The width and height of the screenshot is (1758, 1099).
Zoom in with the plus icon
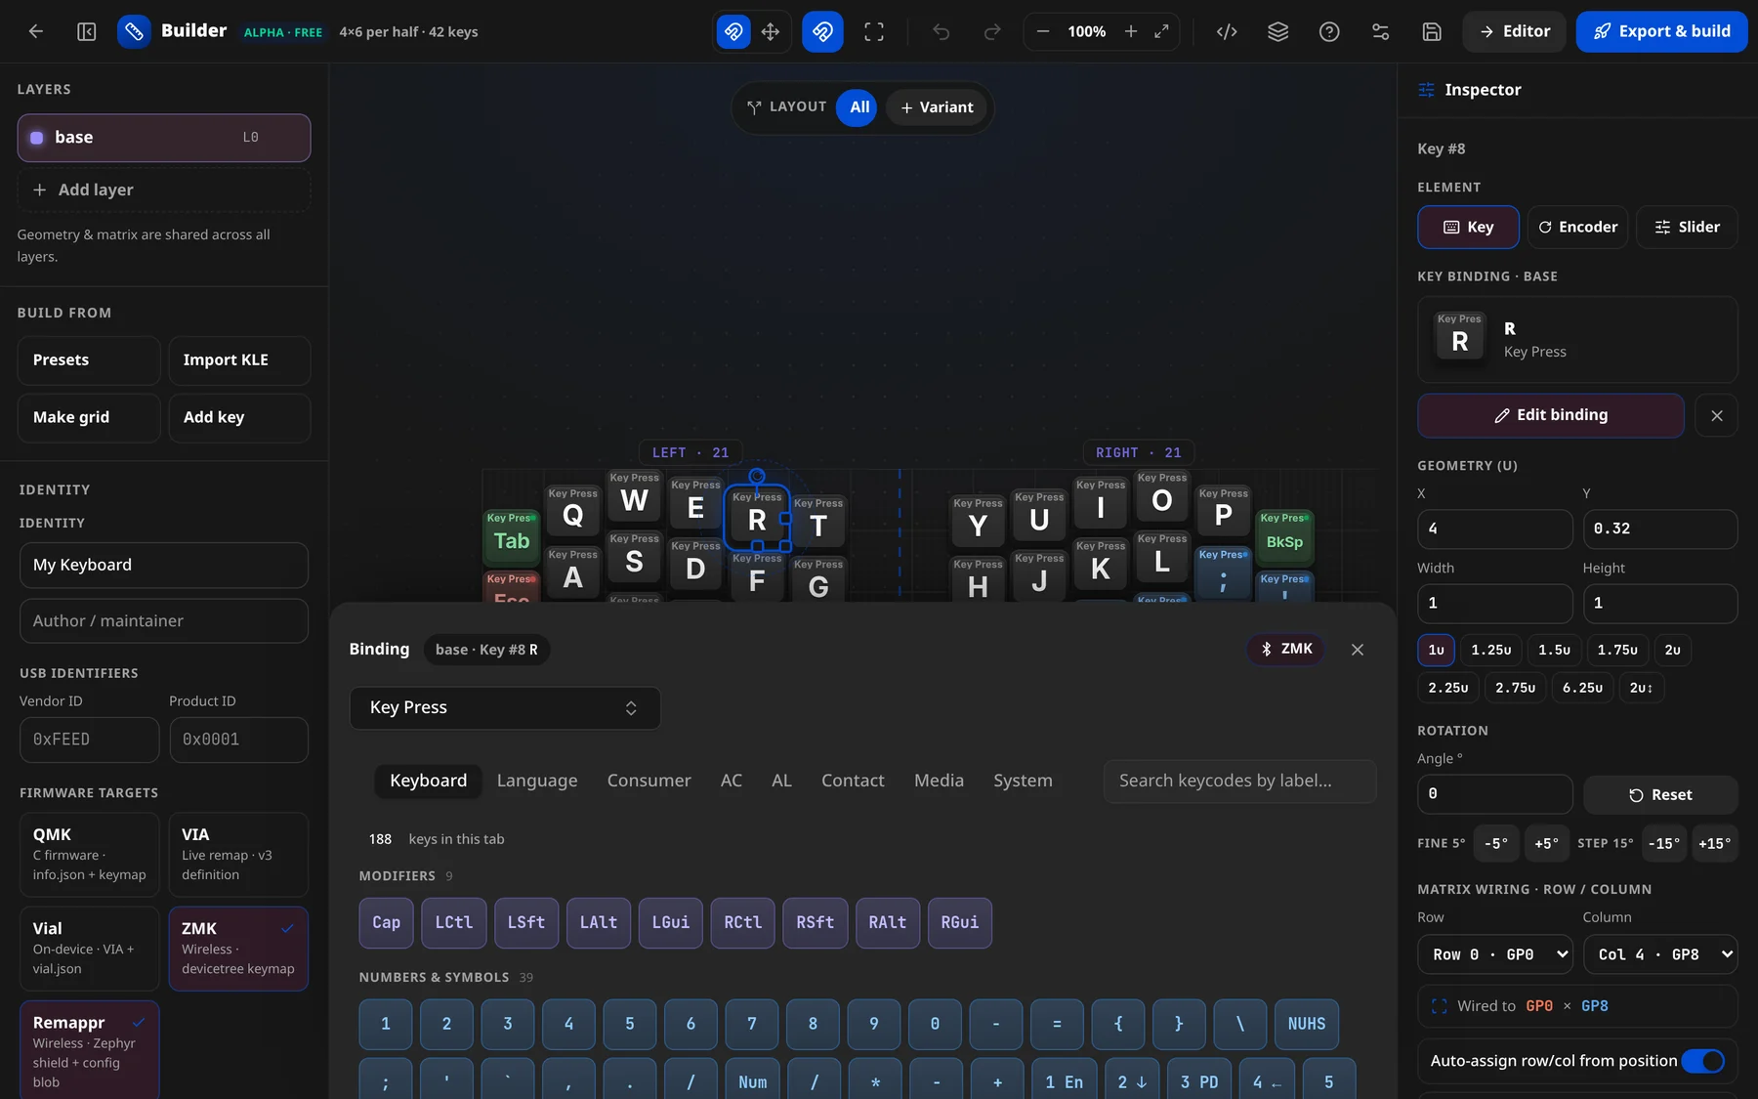1131,31
